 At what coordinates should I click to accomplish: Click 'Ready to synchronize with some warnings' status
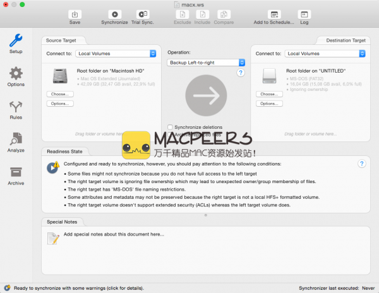pyautogui.click(x=79, y=288)
